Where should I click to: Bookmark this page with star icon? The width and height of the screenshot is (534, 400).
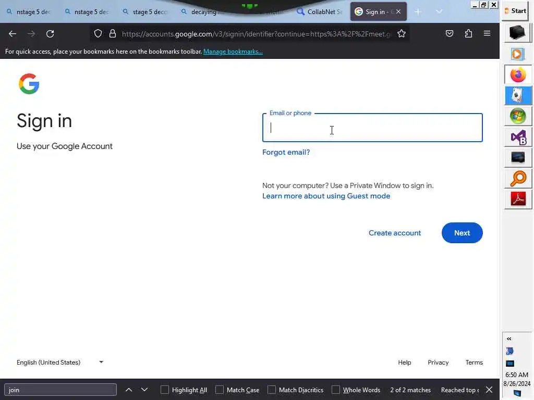click(x=402, y=34)
